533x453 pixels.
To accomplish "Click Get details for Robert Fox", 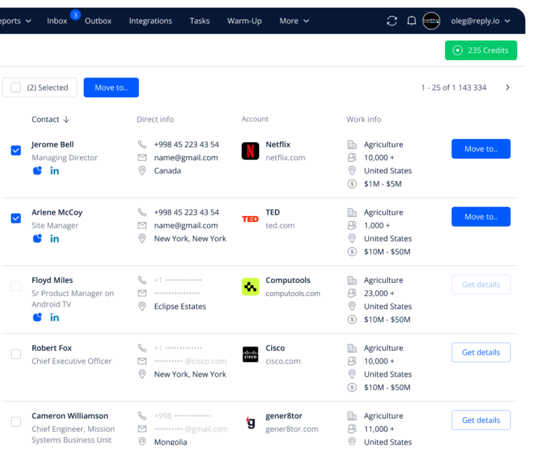I will pos(480,353).
